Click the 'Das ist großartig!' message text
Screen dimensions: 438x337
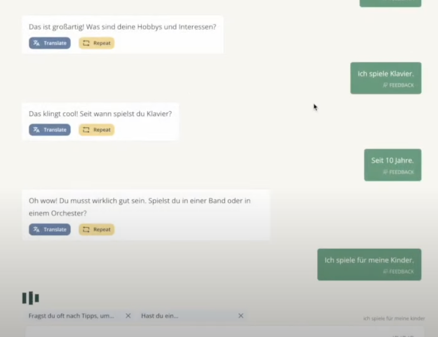coord(122,27)
